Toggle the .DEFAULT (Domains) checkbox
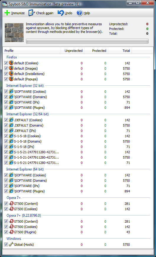 pos(6,125)
